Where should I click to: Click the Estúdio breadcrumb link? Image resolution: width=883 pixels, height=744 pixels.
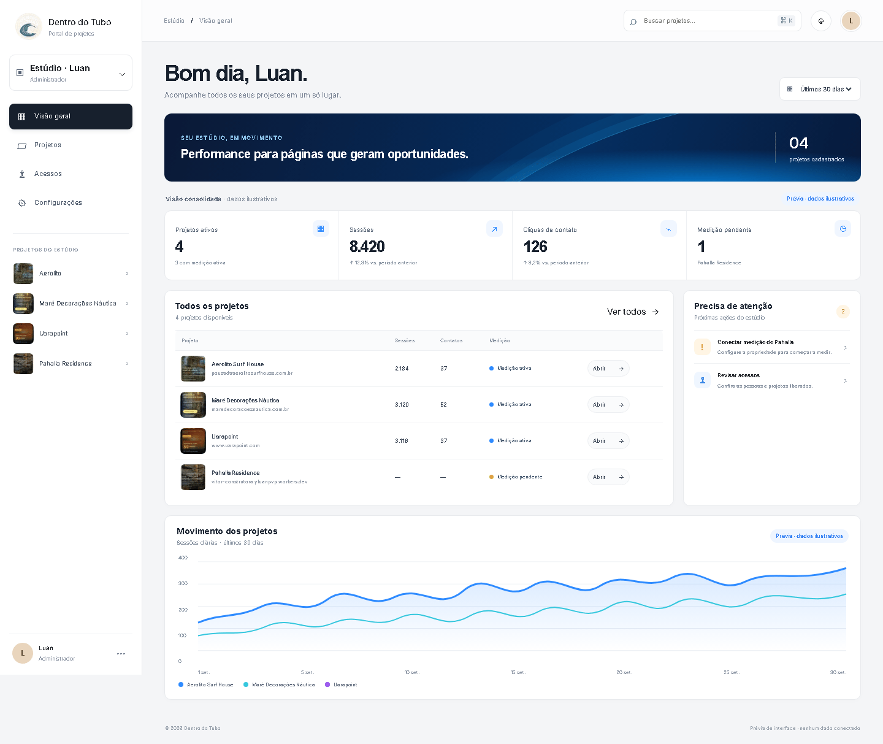(174, 21)
